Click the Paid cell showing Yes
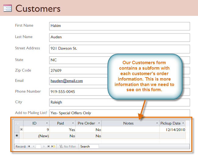 pyautogui.click(x=62, y=129)
